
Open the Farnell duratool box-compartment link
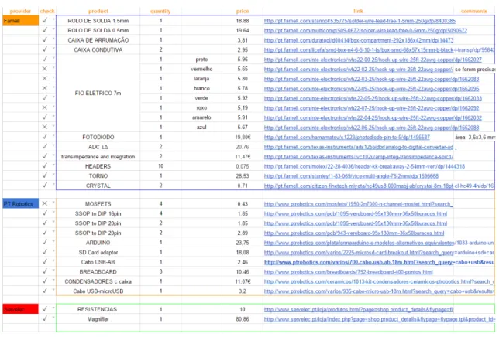click(359, 40)
